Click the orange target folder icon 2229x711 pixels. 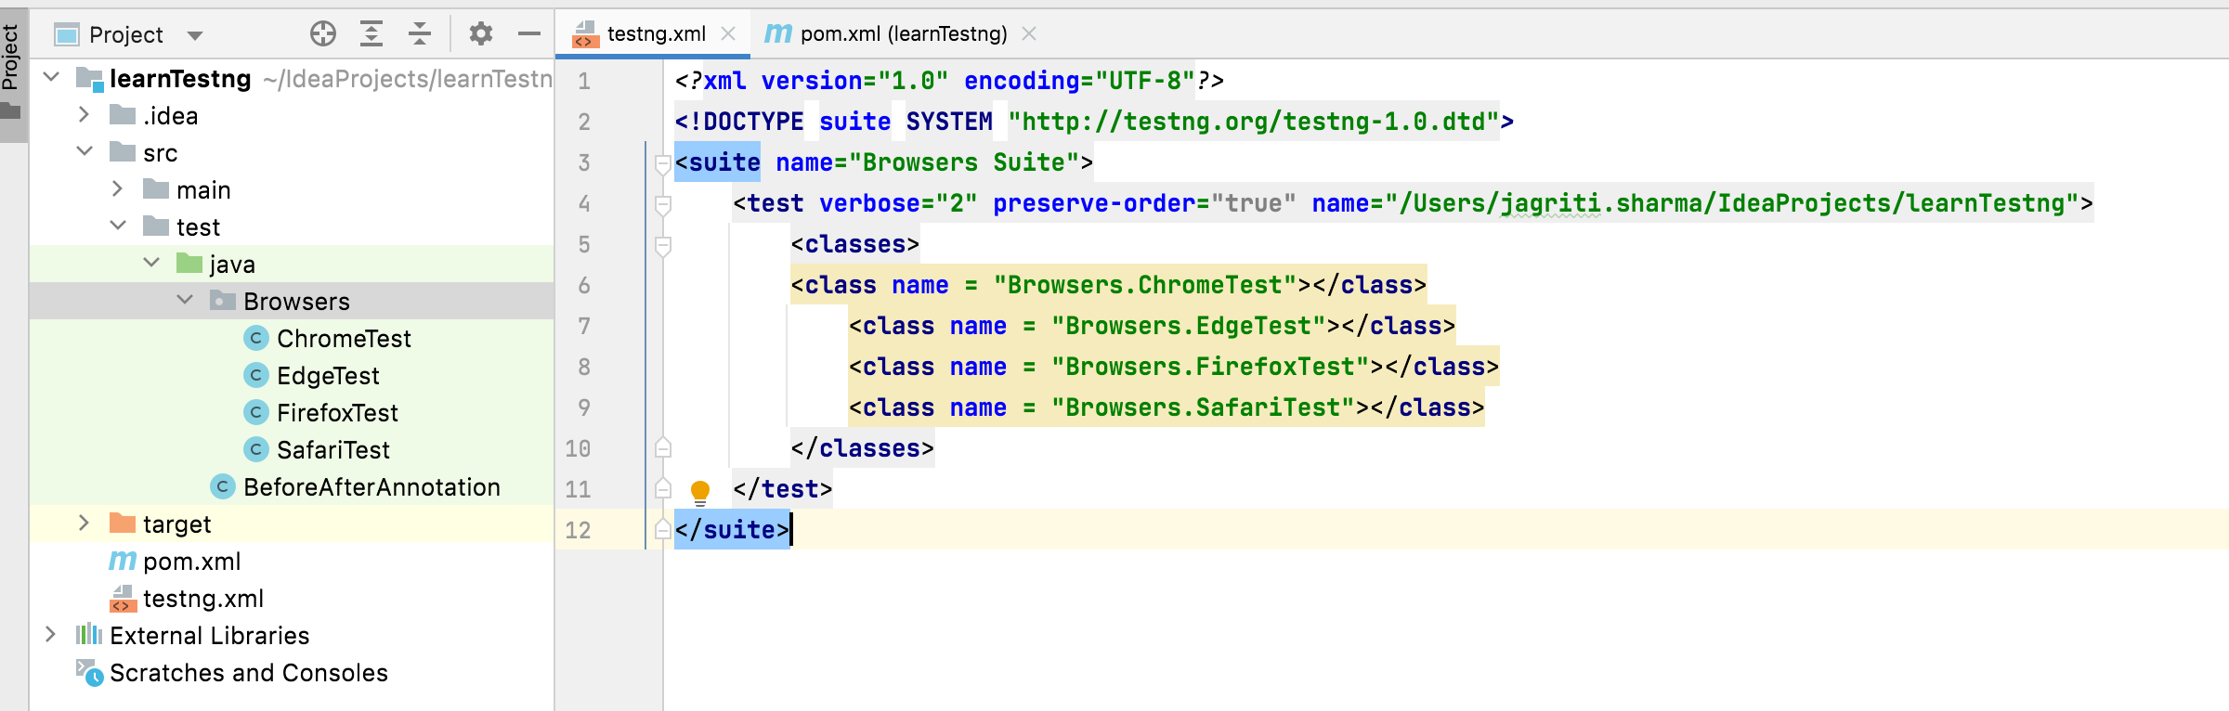pyautogui.click(x=123, y=524)
